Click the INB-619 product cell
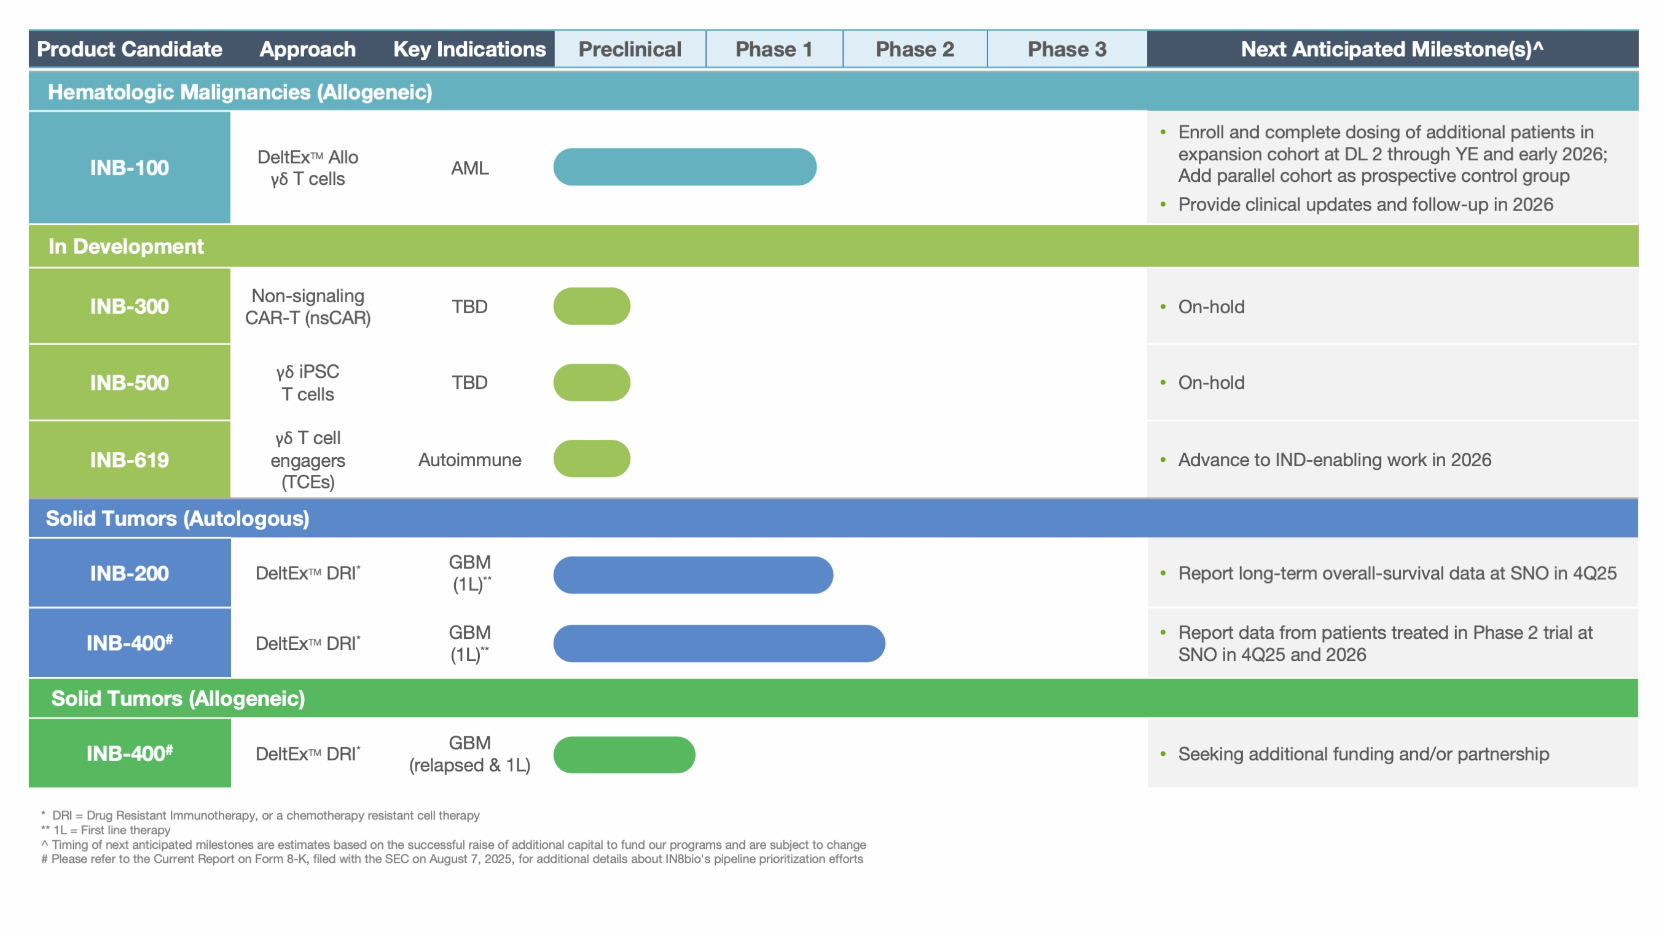 [x=130, y=459]
